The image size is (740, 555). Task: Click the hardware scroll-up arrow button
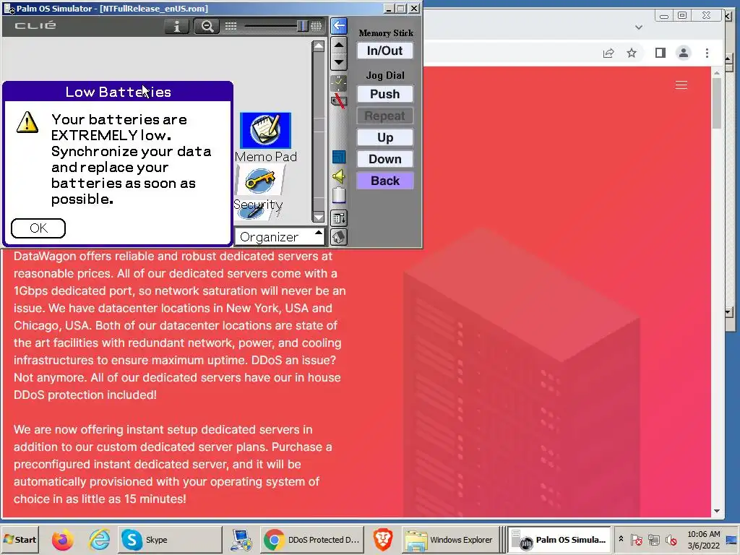tap(339, 46)
